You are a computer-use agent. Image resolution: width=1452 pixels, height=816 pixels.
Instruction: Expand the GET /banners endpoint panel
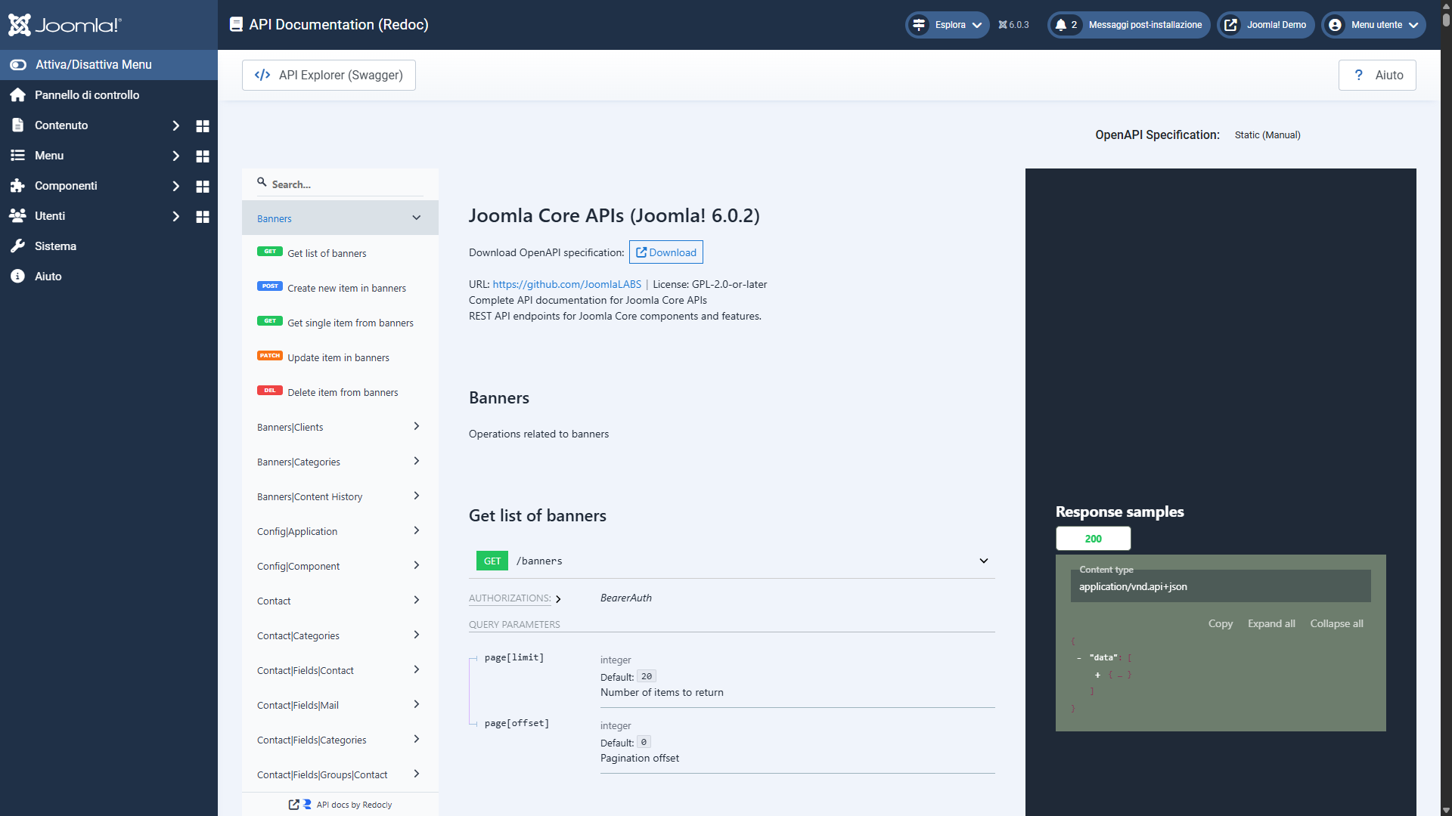(984, 561)
